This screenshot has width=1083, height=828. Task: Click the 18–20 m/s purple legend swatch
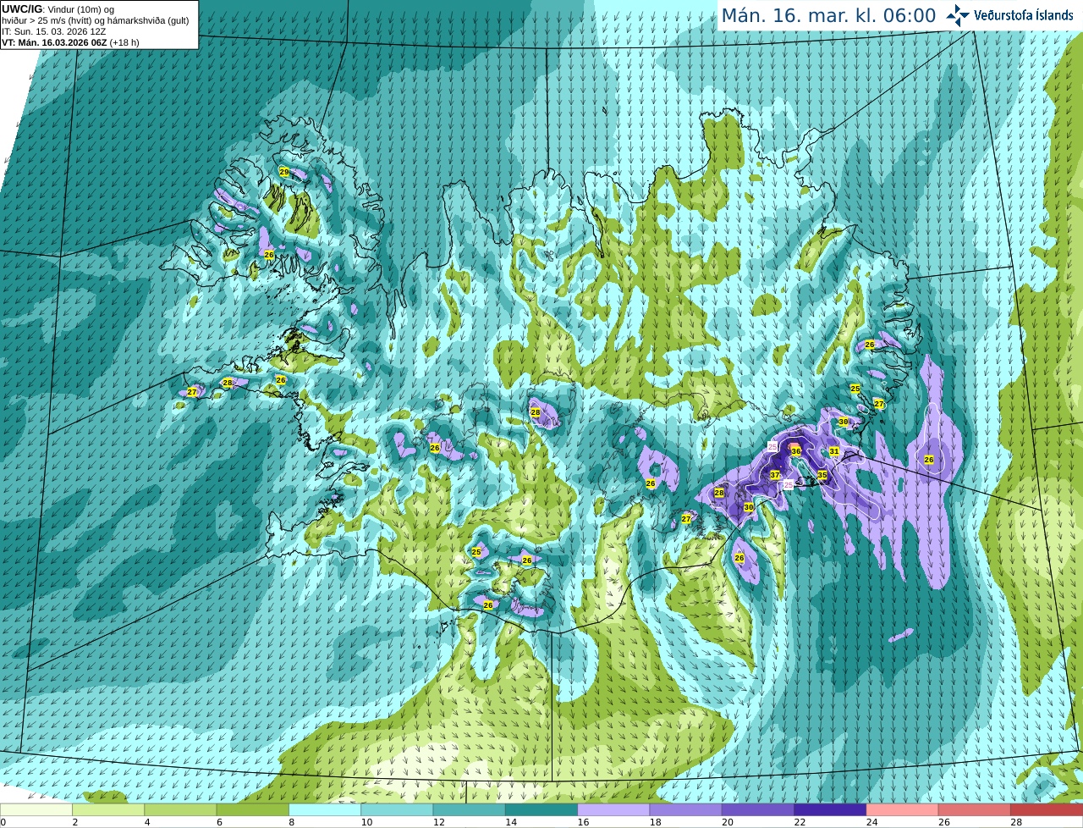(x=686, y=810)
